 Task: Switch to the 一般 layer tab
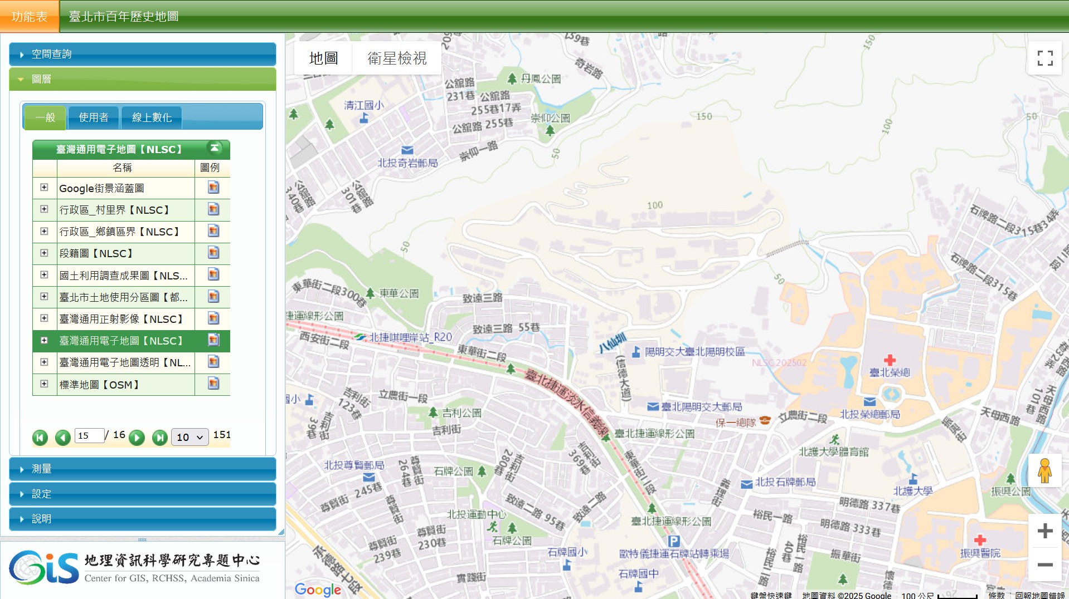[x=45, y=117]
